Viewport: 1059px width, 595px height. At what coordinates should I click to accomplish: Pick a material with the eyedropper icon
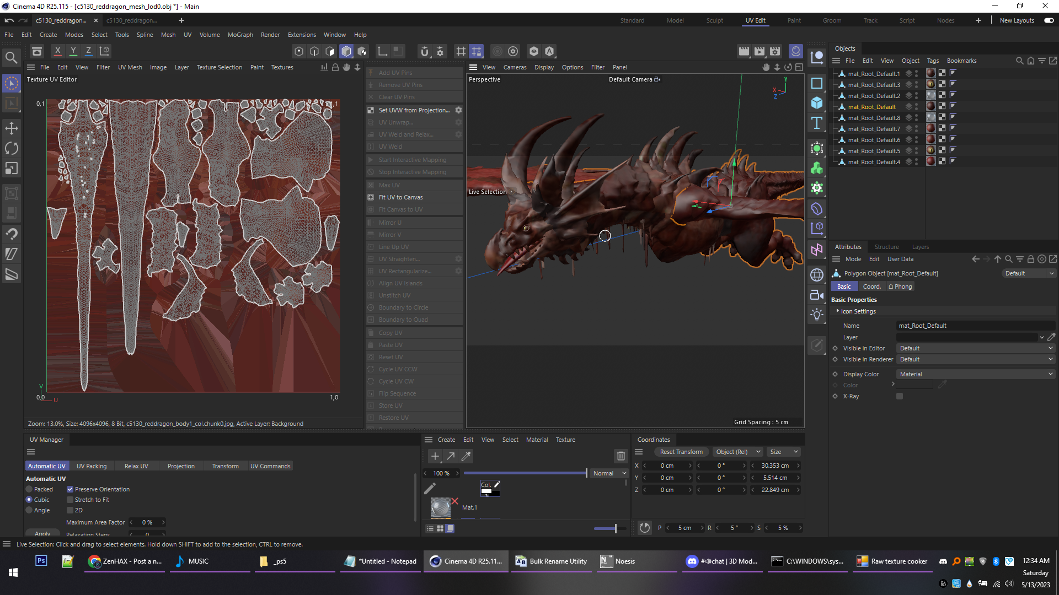(x=466, y=456)
